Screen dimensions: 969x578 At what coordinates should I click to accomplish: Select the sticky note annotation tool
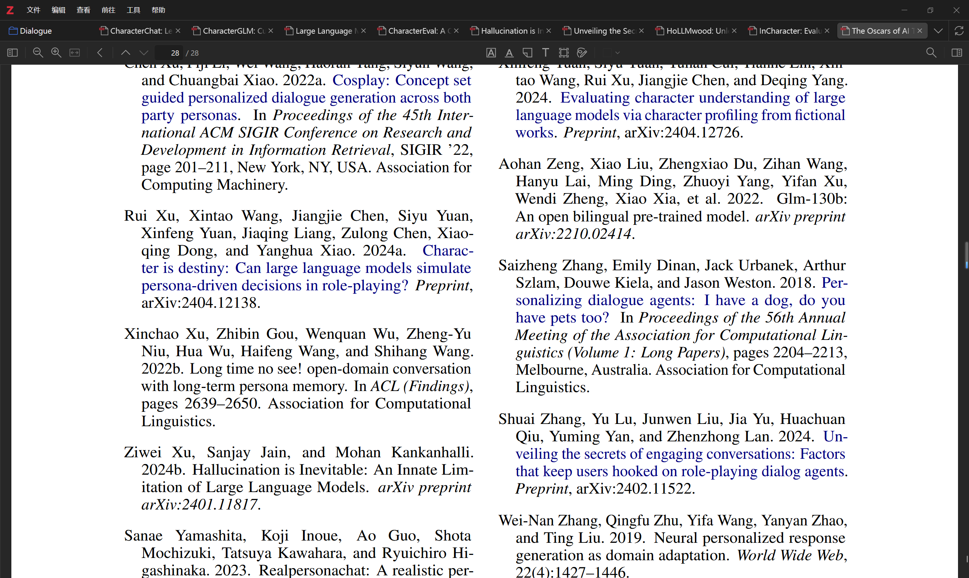527,53
